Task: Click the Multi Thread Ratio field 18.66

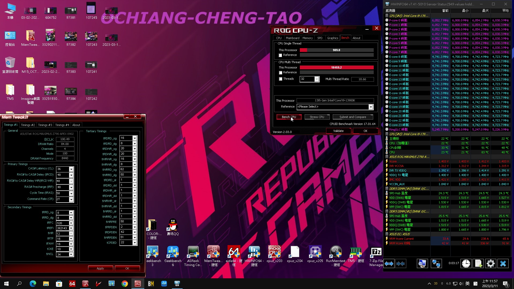Action: [x=362, y=79]
